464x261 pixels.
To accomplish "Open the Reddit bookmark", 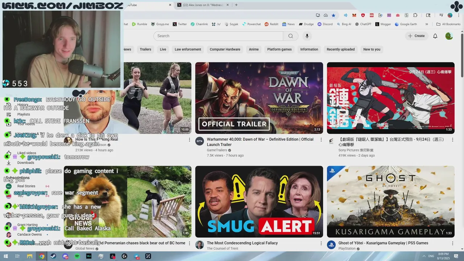I will tap(272, 24).
